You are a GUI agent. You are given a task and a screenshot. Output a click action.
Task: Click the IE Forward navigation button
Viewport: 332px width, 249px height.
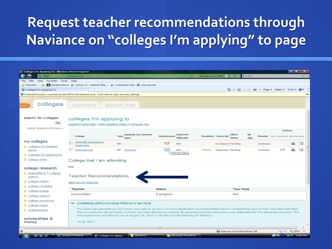pos(29,76)
